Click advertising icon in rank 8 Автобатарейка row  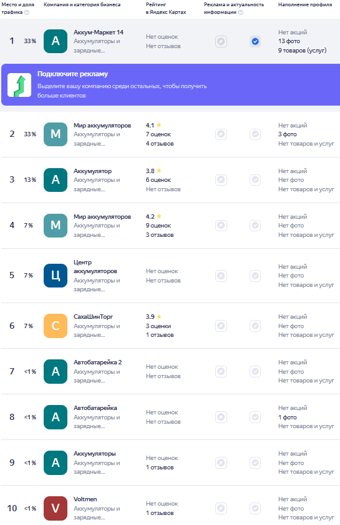(x=221, y=417)
